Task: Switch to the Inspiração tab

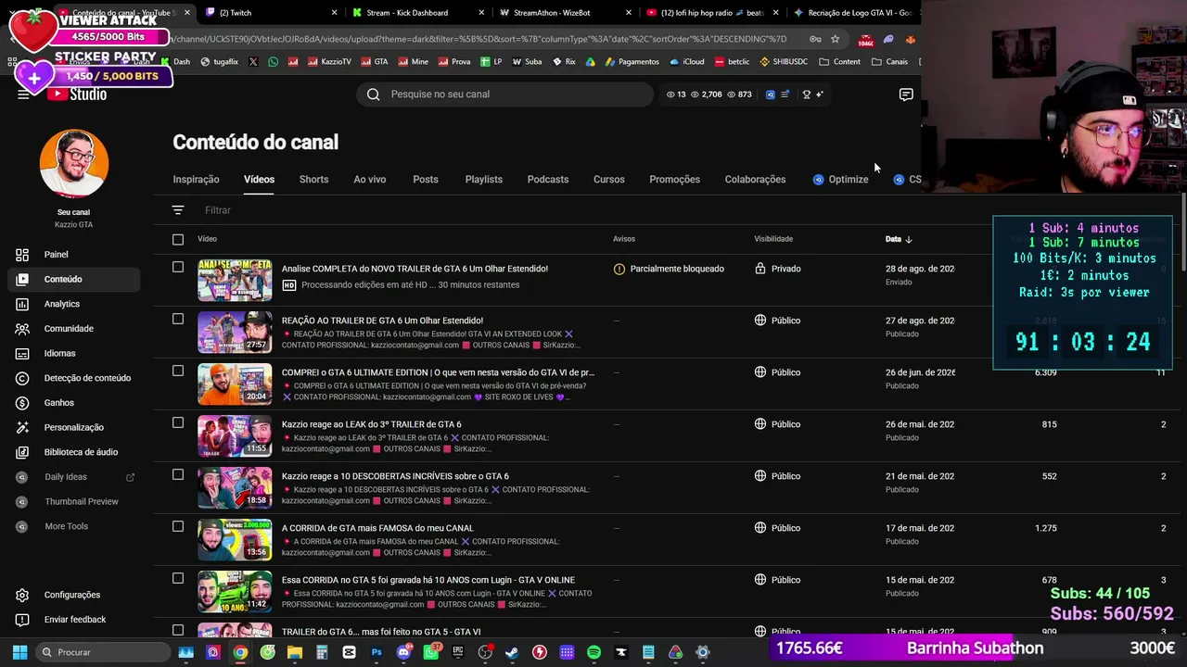Action: tap(196, 180)
